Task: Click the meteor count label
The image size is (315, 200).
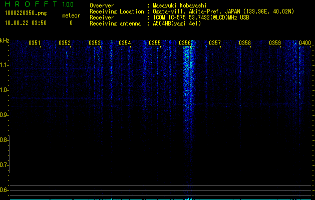Action: point(71,15)
